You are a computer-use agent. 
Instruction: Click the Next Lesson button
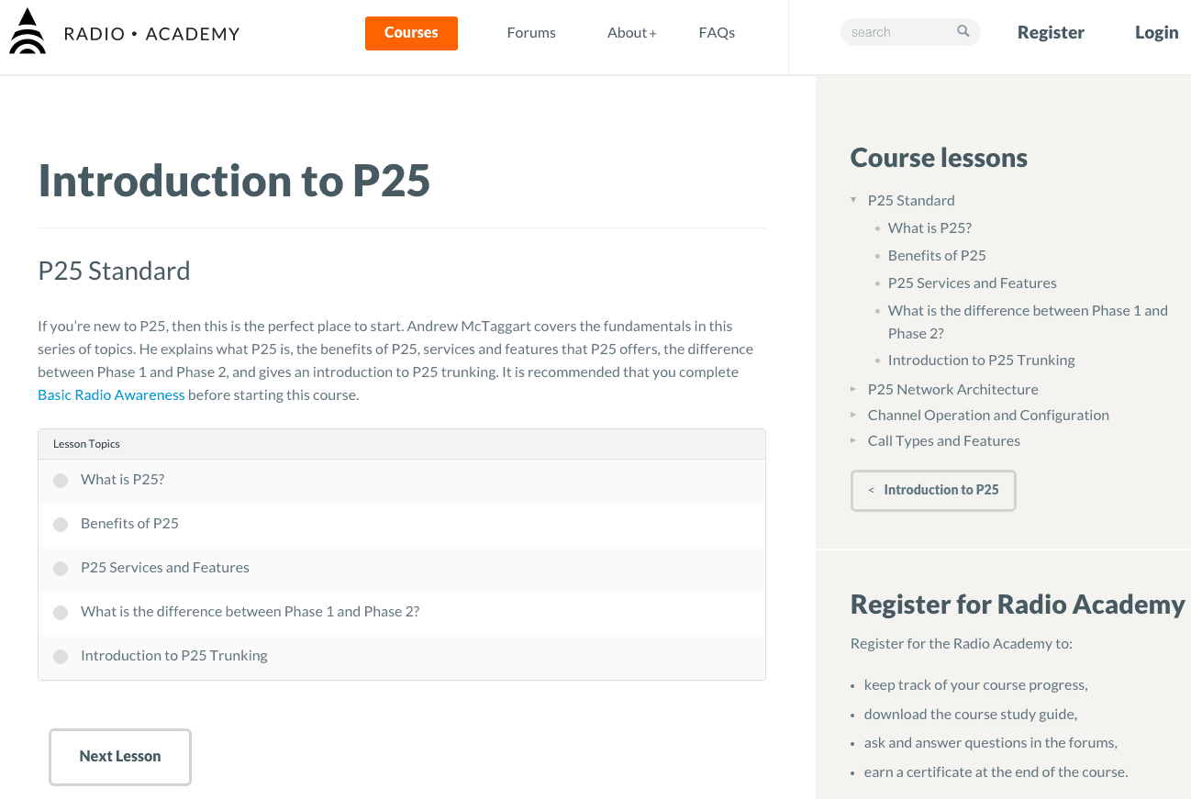point(120,757)
